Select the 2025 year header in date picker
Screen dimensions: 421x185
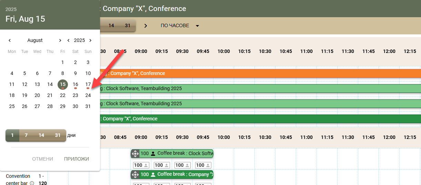point(11,9)
